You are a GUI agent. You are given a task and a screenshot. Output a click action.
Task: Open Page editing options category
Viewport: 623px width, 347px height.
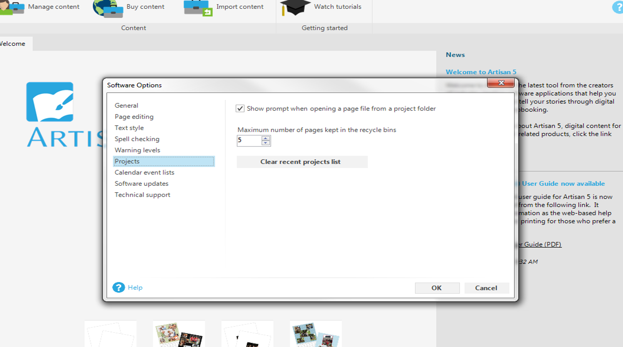[x=134, y=117]
